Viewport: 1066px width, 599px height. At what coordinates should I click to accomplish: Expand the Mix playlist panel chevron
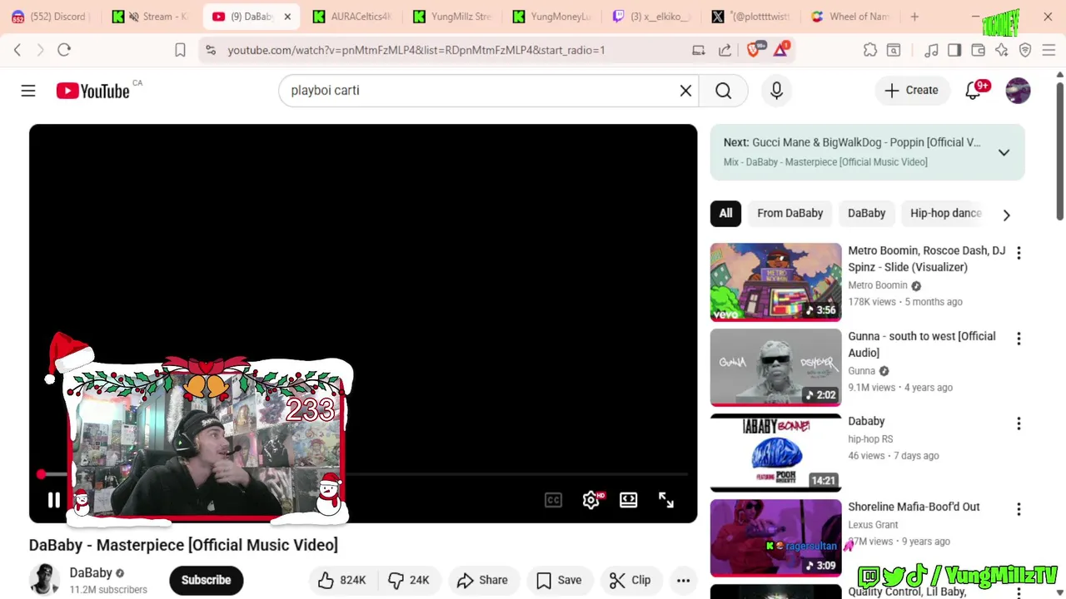(1004, 152)
